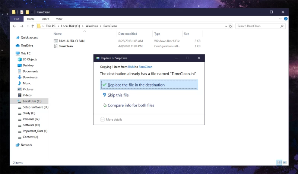Click Windows in the address bar breadcrumb
The width and height of the screenshot is (298, 174).
coord(92,26)
